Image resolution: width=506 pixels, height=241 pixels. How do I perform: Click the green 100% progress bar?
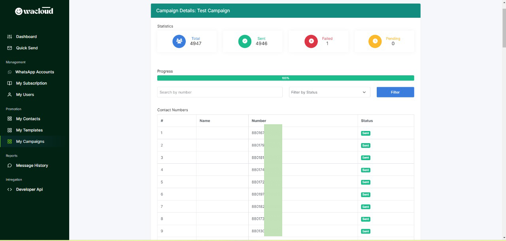click(285, 78)
